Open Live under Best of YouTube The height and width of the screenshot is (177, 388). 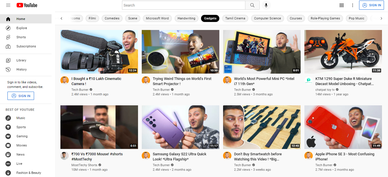pyautogui.click(x=26, y=164)
